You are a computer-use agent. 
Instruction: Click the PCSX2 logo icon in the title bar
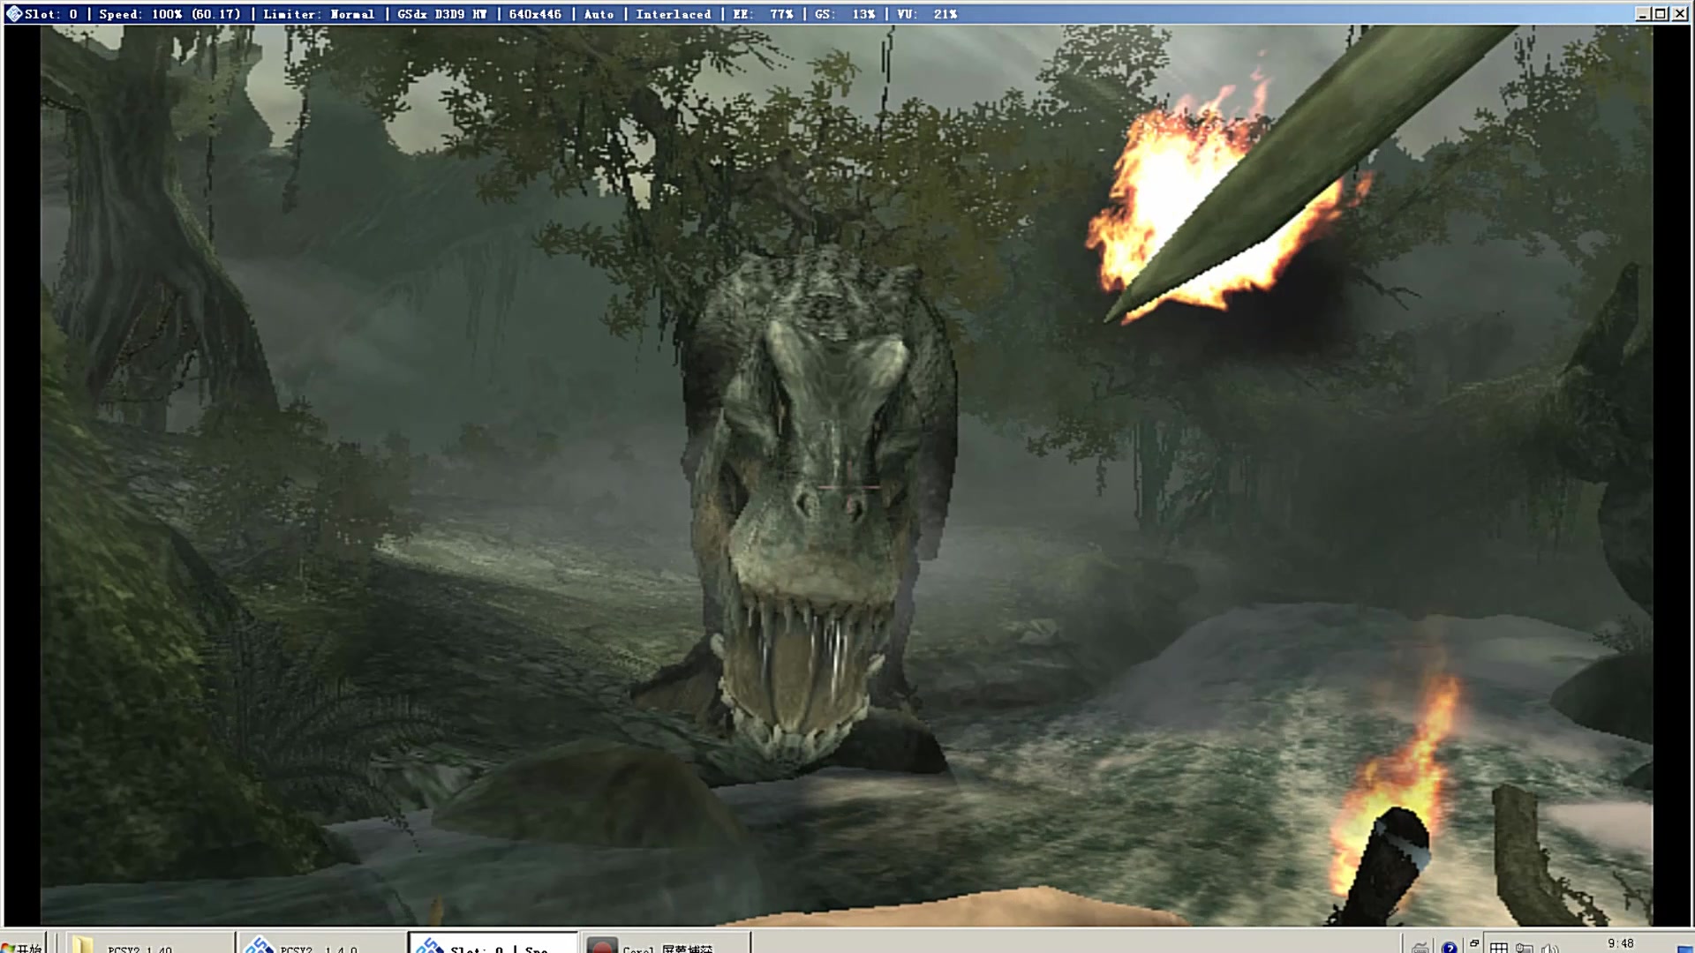pyautogui.click(x=13, y=13)
